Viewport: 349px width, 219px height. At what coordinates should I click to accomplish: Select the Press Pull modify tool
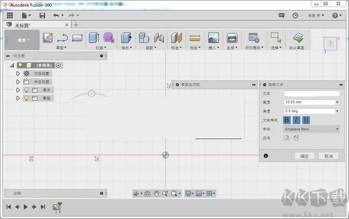coord(126,37)
